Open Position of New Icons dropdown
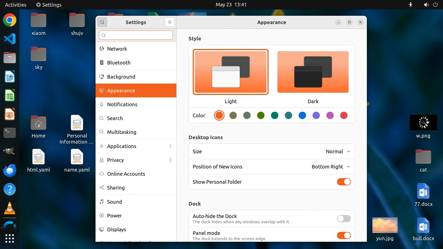The height and width of the screenshot is (249, 443). point(331,167)
